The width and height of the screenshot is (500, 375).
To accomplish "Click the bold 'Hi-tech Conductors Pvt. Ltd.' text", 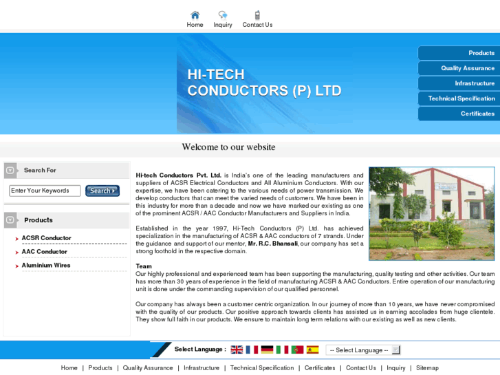I will pos(178,175).
